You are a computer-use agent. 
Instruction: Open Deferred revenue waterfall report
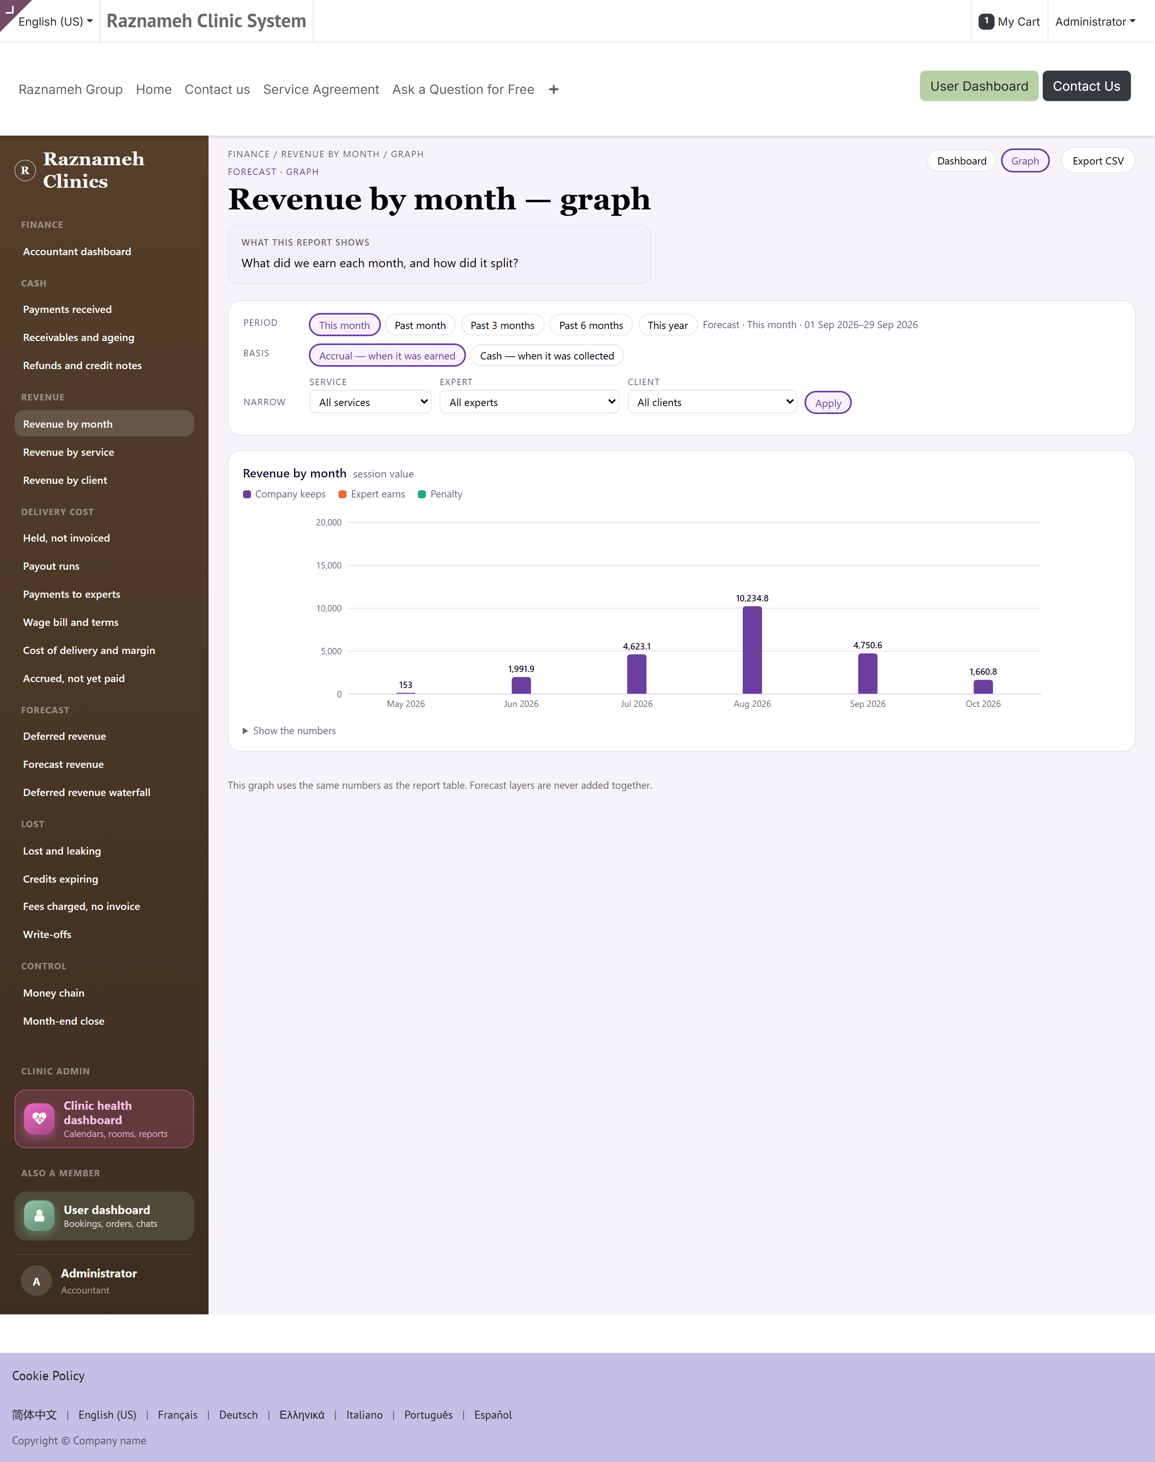click(x=104, y=792)
